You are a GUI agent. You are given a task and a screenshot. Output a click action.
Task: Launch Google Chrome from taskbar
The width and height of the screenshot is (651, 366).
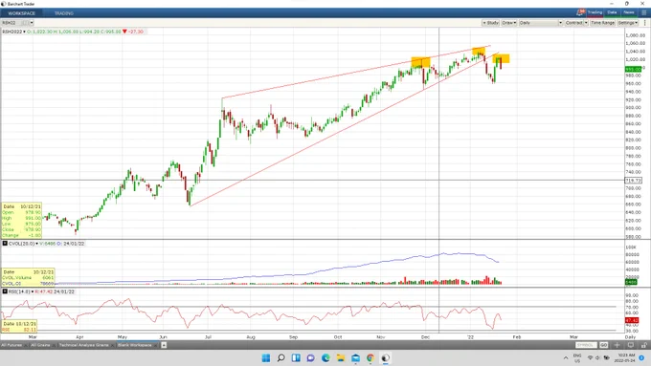coord(370,357)
